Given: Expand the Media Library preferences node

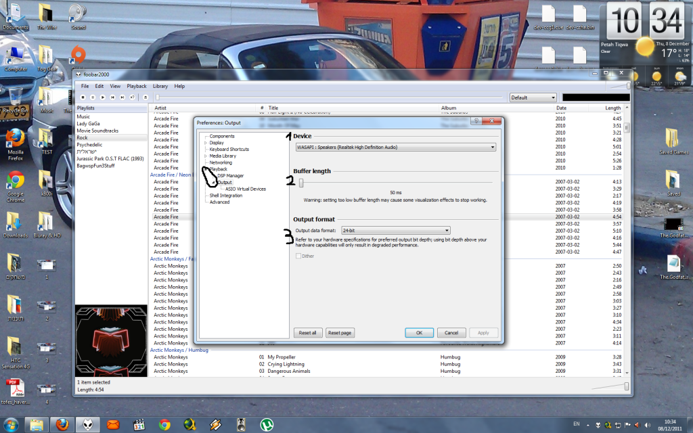Looking at the screenshot, I should [206, 156].
